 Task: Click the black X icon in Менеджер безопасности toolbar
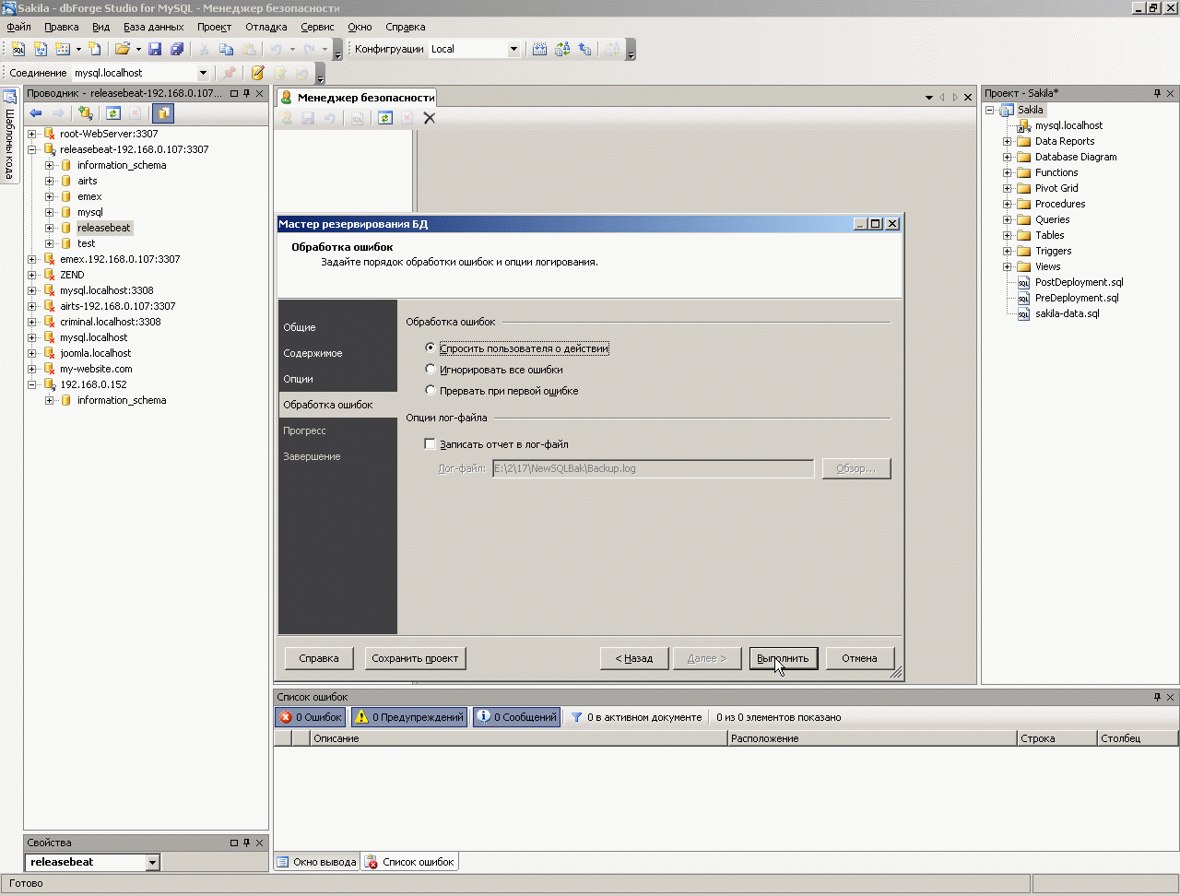429,118
